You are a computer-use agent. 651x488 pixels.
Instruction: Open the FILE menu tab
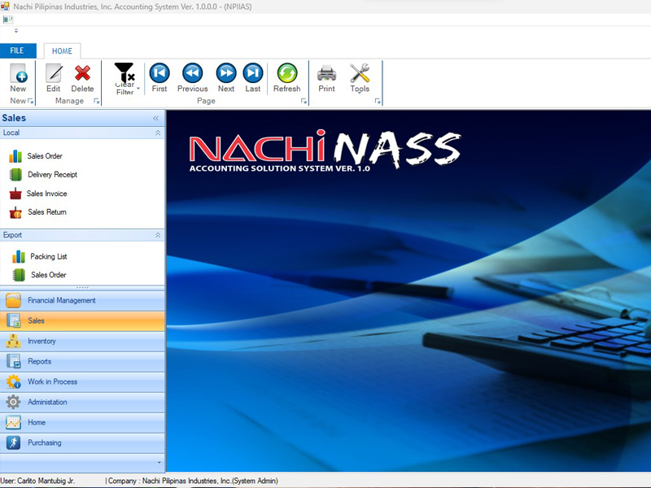(x=17, y=50)
